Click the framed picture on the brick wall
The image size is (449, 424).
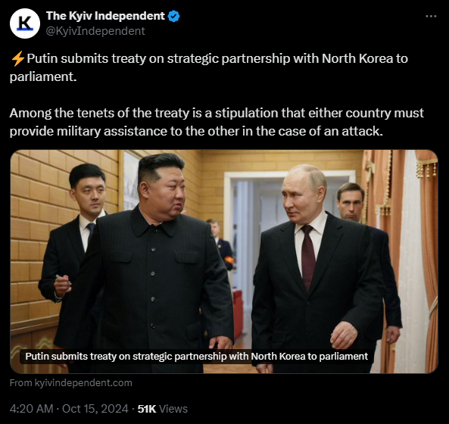click(129, 180)
